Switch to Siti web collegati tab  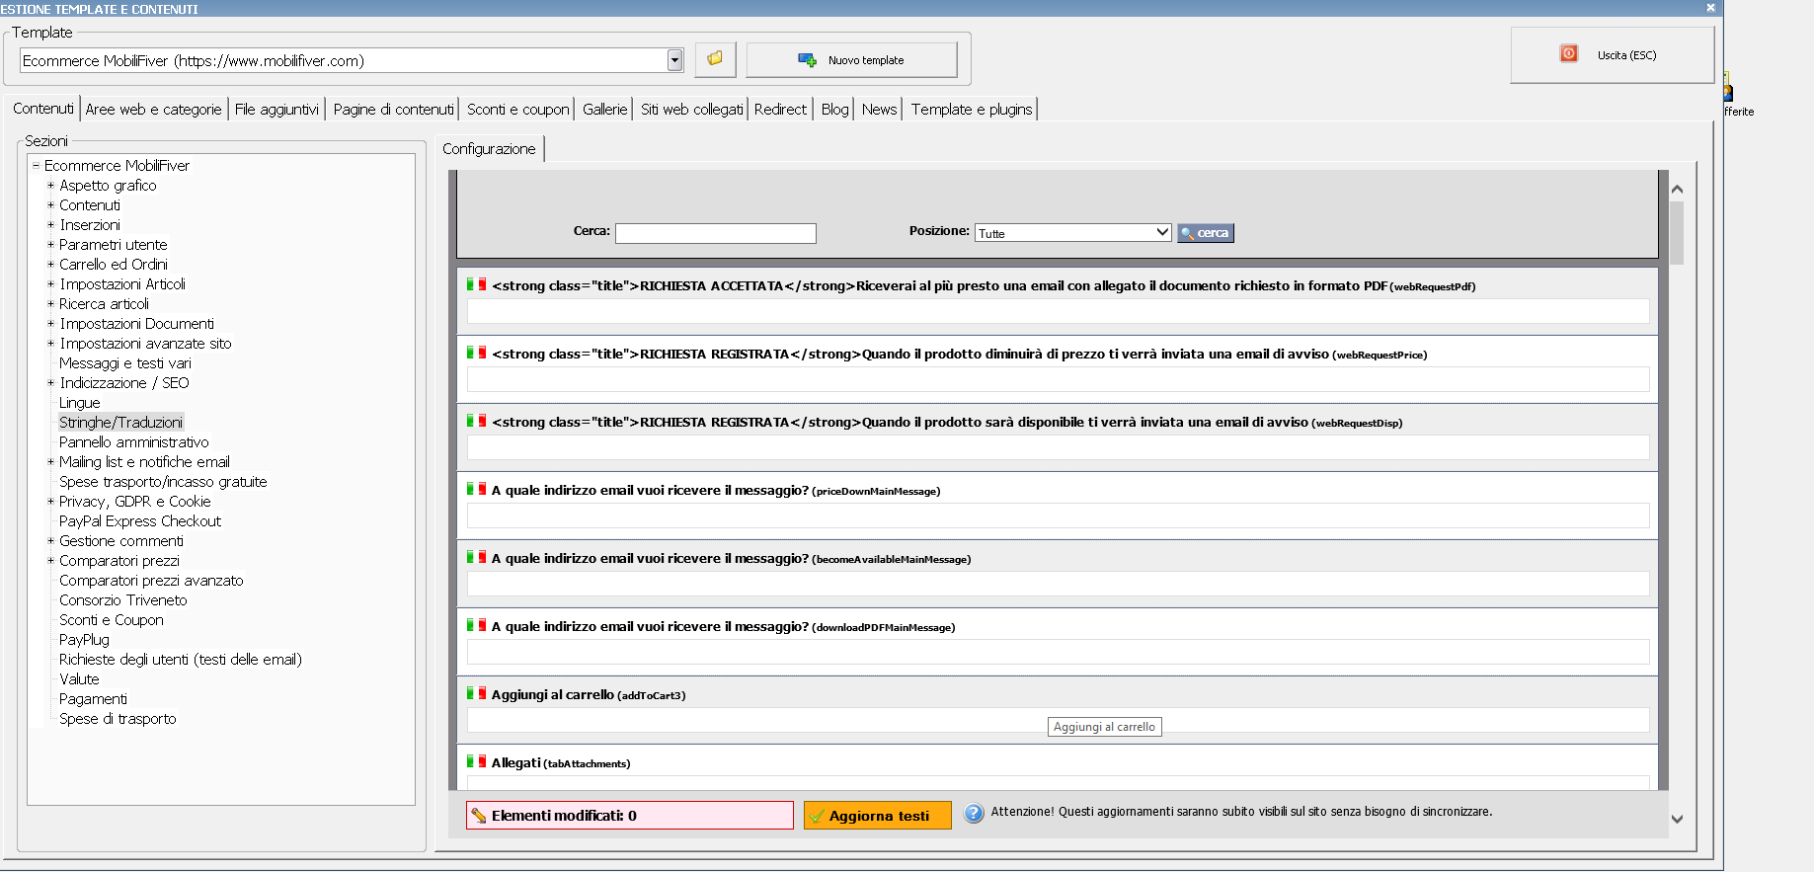pos(691,110)
